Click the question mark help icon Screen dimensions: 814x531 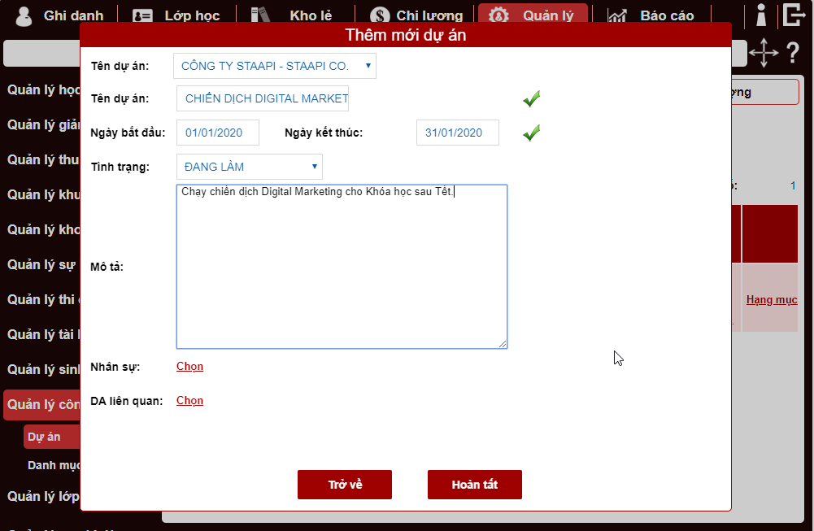(x=793, y=54)
